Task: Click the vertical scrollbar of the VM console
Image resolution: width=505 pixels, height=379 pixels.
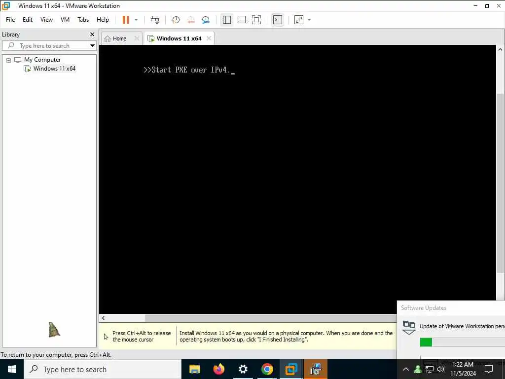Action: (500, 184)
